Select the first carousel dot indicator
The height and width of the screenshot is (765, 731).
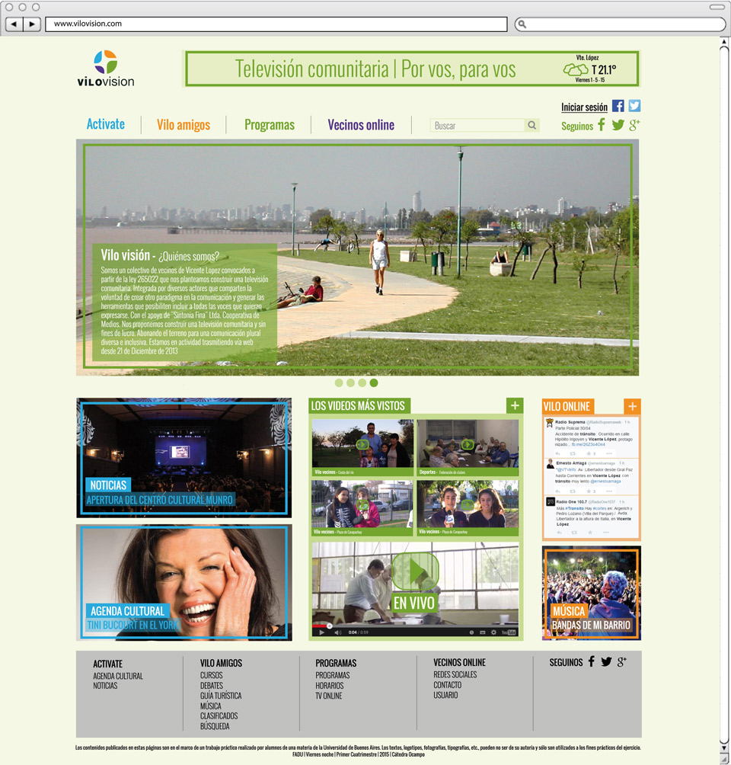pyautogui.click(x=339, y=383)
